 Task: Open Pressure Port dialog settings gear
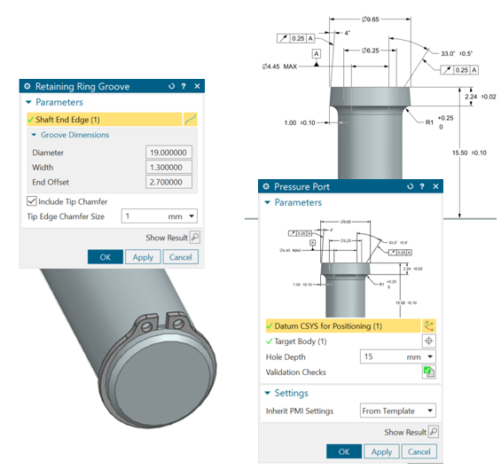[x=266, y=186]
